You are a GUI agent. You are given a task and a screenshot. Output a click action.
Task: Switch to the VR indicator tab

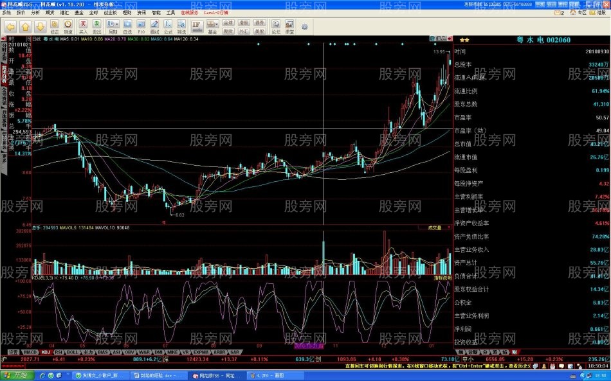click(x=185, y=352)
